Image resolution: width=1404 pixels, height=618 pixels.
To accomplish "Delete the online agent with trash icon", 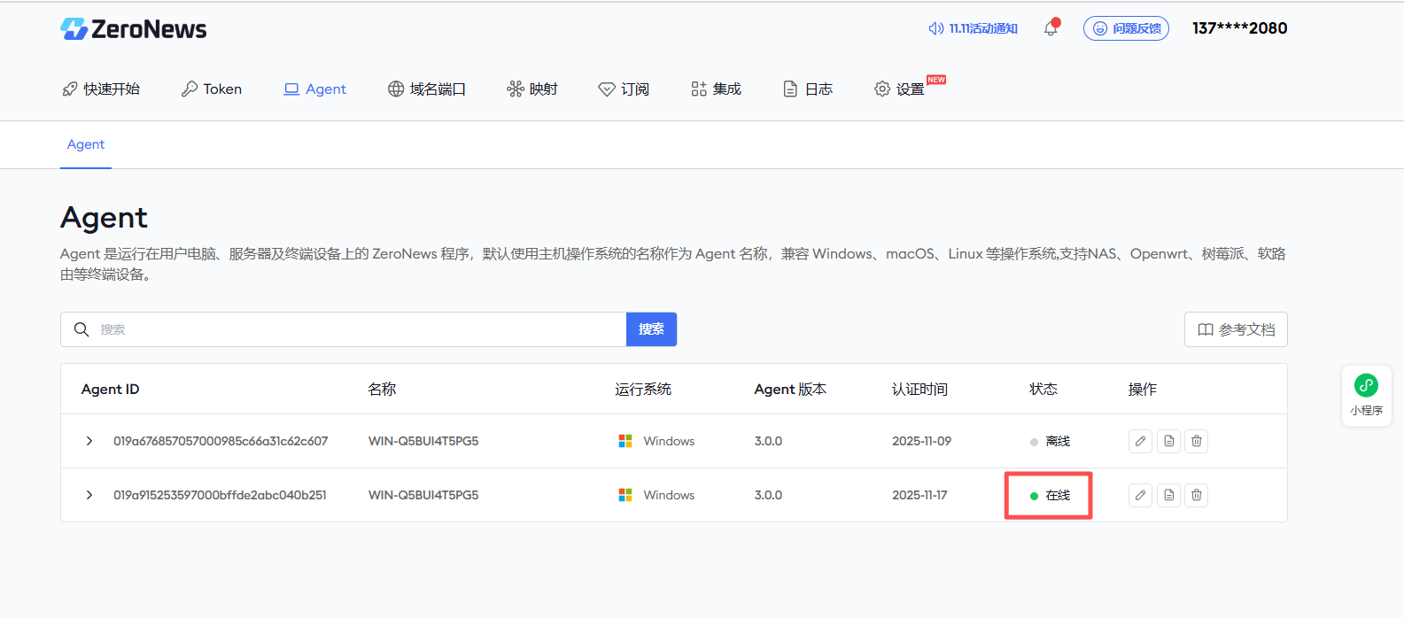I will tap(1197, 495).
